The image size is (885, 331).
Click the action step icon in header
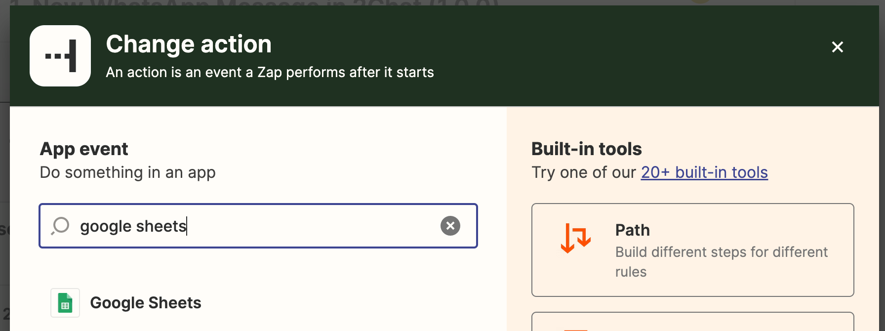(60, 56)
